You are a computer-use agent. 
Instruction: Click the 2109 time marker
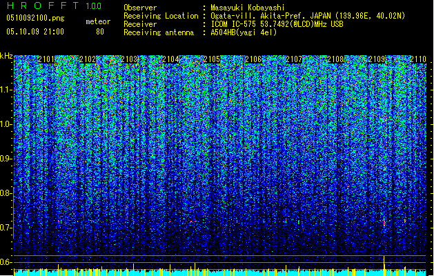pos(377,59)
